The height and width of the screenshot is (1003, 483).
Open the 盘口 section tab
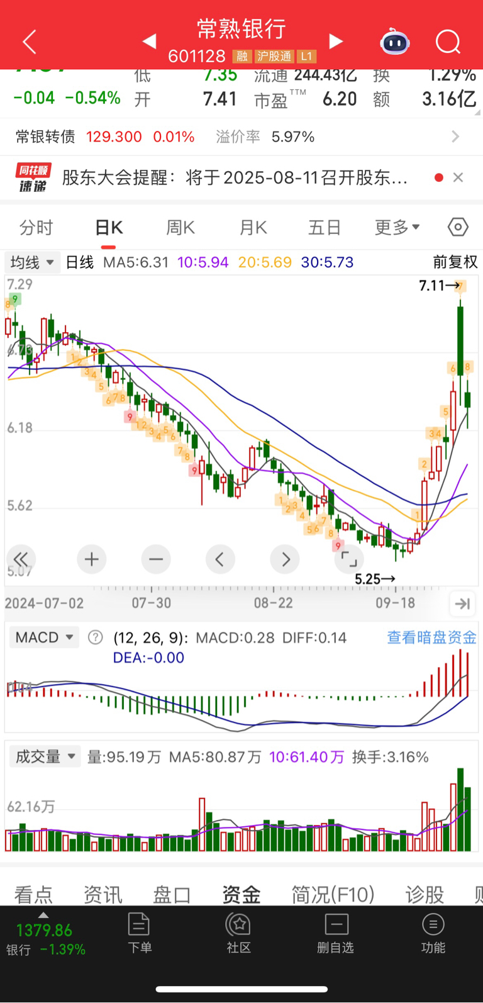tap(172, 894)
